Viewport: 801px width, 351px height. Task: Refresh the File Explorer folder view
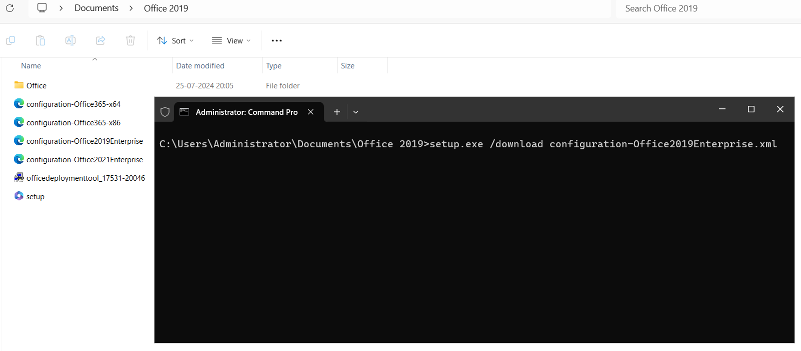[9, 8]
